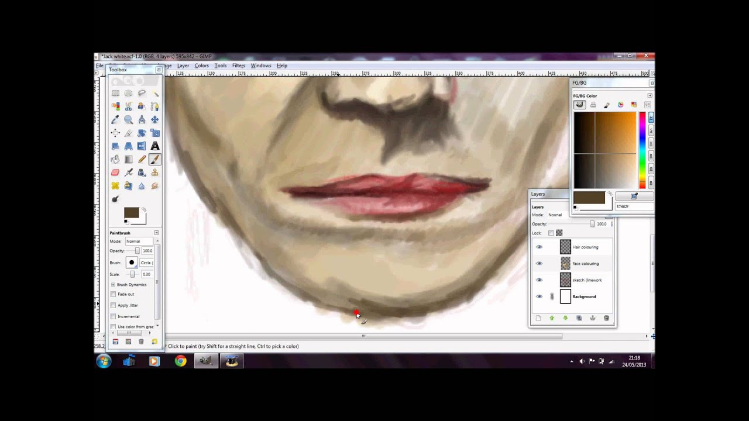Open the Colors menu

(x=202, y=65)
